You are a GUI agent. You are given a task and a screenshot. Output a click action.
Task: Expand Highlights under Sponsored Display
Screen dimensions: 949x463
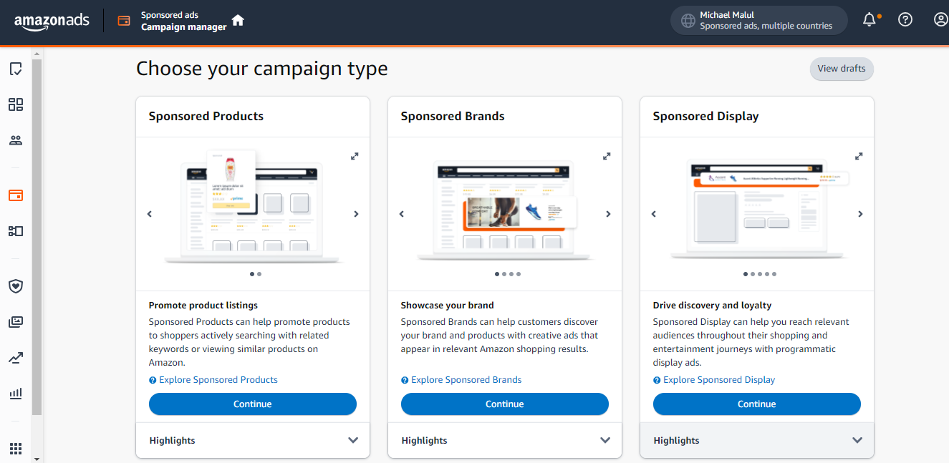coord(757,441)
